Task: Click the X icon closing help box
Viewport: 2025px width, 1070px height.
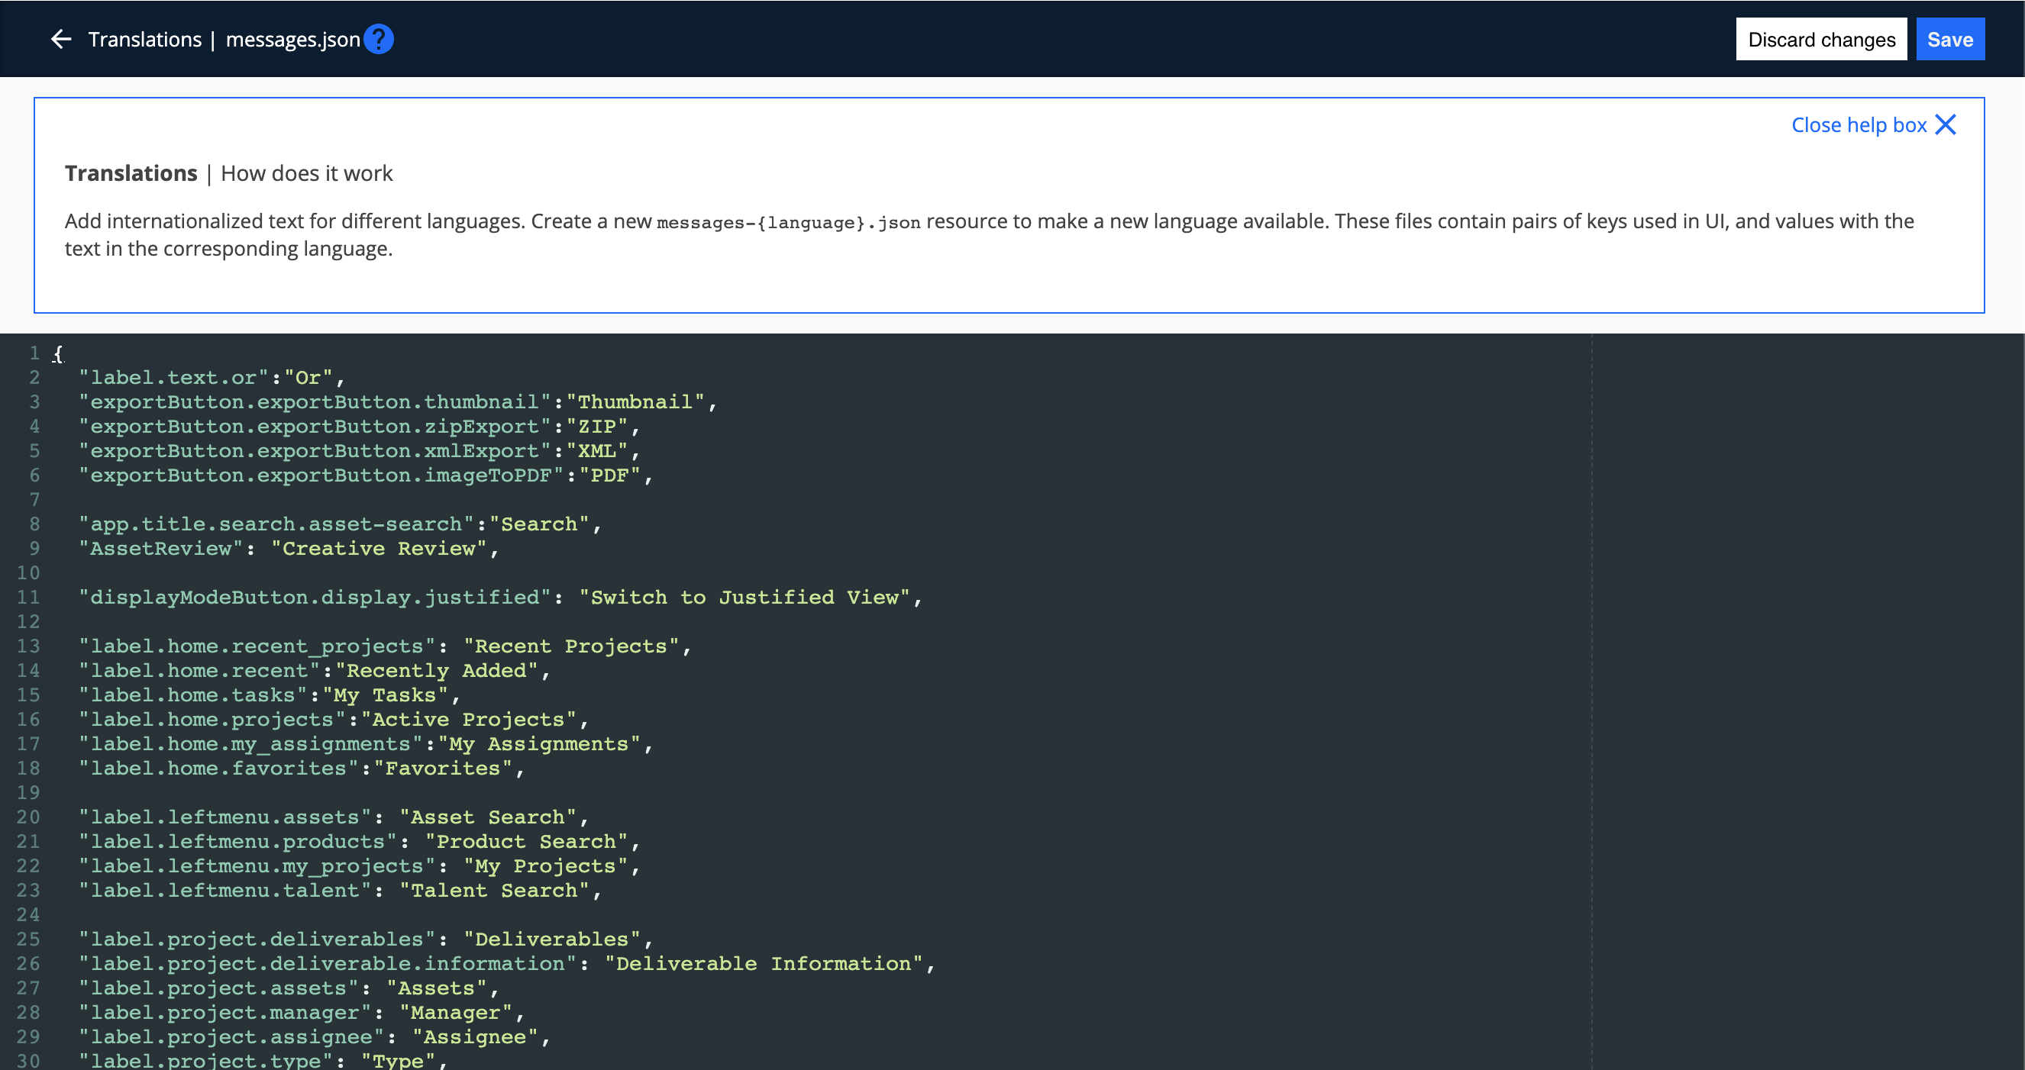Action: coord(1946,125)
